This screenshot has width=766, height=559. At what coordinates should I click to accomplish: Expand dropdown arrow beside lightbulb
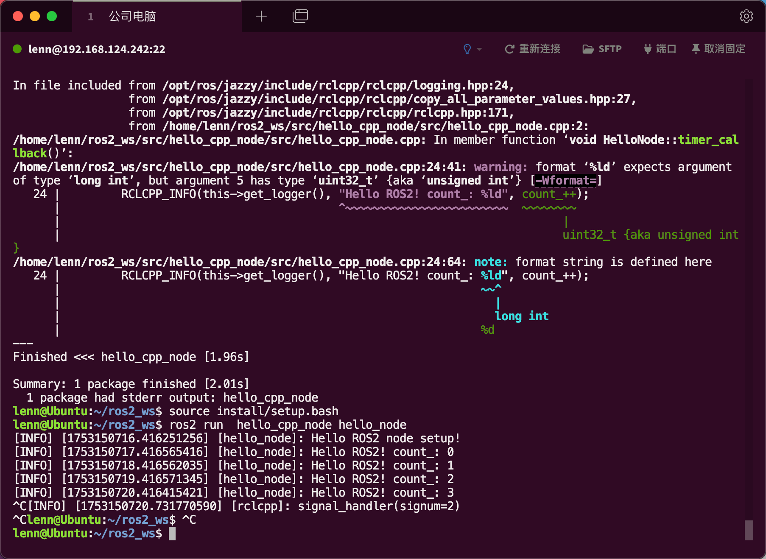point(479,49)
